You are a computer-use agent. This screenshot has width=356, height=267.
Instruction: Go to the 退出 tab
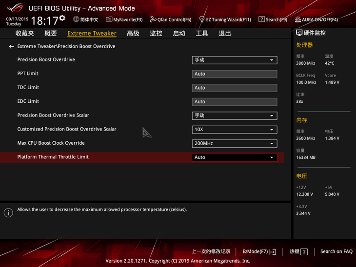[x=225, y=33]
